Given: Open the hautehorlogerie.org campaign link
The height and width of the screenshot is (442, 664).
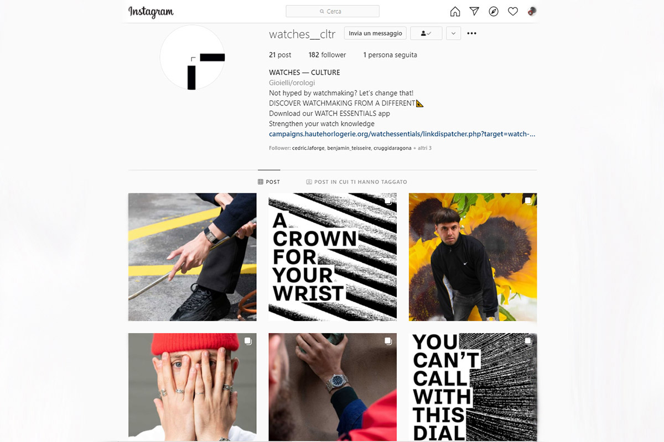Looking at the screenshot, I should pos(402,134).
